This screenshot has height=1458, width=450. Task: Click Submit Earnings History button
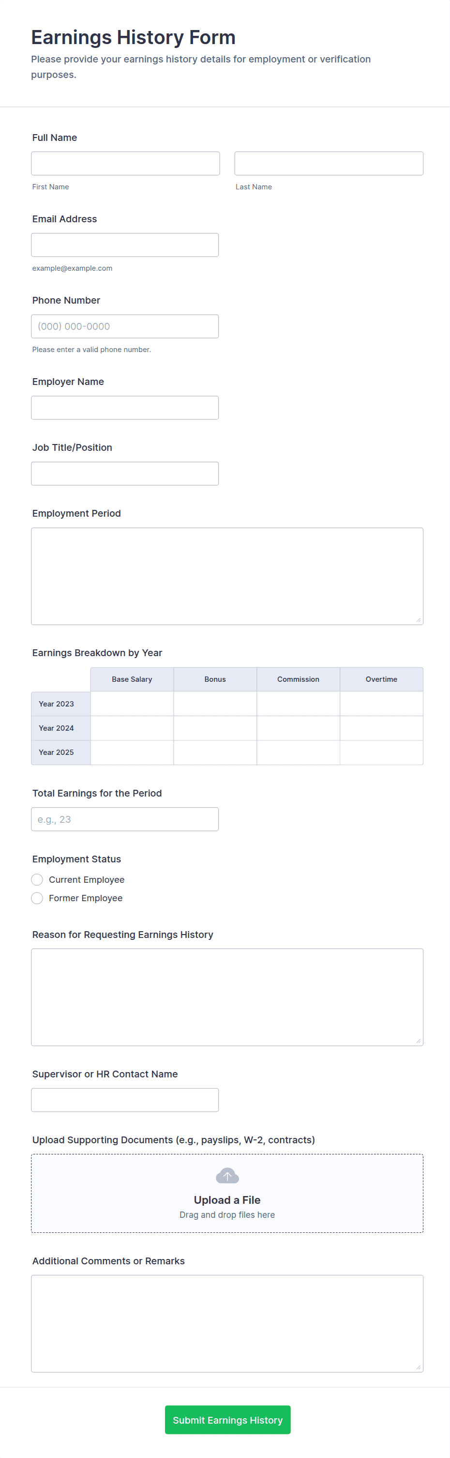tap(227, 1420)
